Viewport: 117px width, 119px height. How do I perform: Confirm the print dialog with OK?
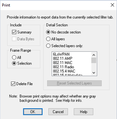click(x=33, y=112)
